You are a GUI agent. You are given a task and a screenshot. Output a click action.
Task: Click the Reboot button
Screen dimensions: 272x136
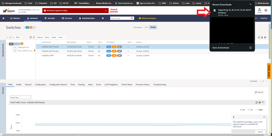coord(40,37)
